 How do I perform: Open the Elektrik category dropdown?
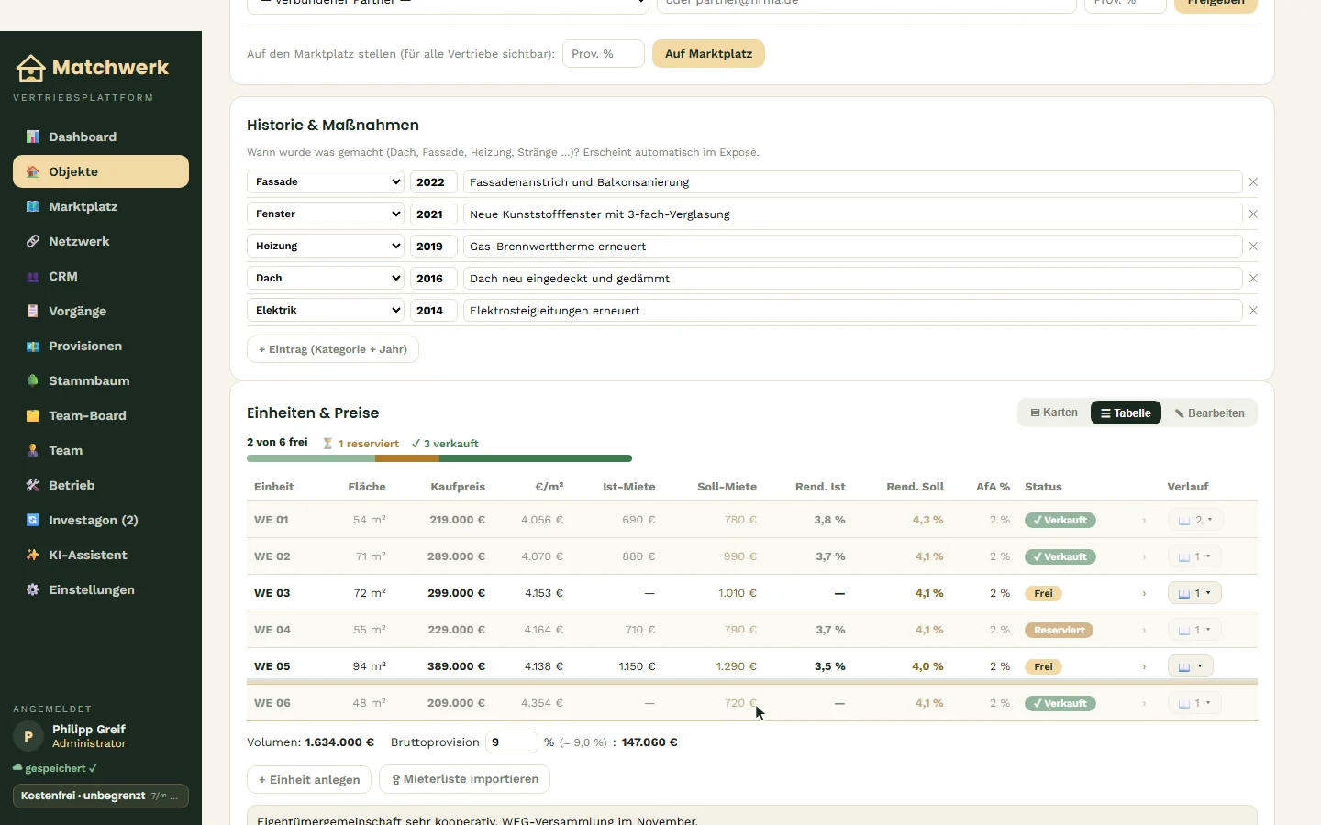(x=326, y=310)
